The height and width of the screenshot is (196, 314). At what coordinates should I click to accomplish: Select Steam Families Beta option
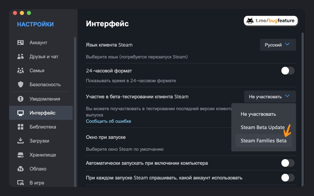(x=263, y=141)
